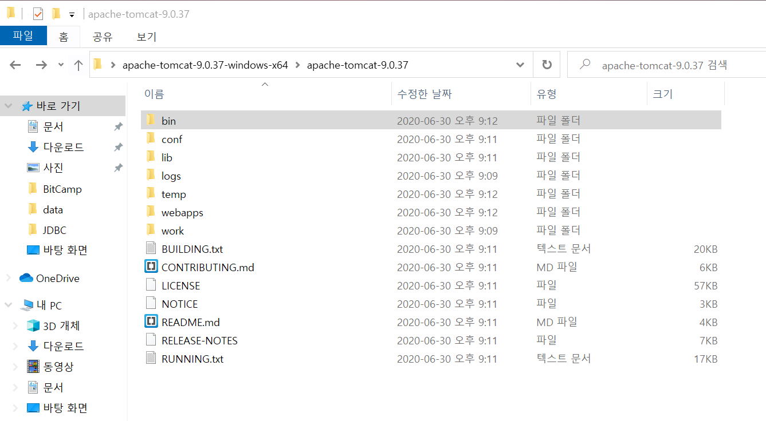The image size is (766, 421).
Task: Select the RELEASE-NOTES file name
Action: (199, 340)
